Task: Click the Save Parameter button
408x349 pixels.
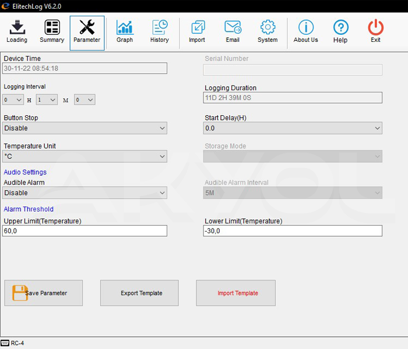Action: click(44, 293)
